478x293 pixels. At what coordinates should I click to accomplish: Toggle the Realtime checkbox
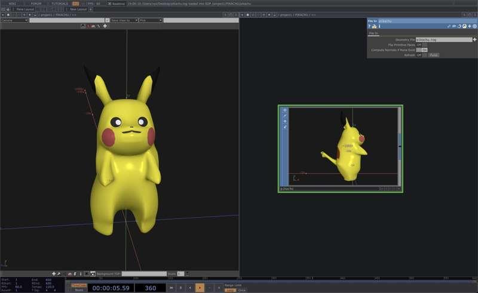tap(109, 4)
